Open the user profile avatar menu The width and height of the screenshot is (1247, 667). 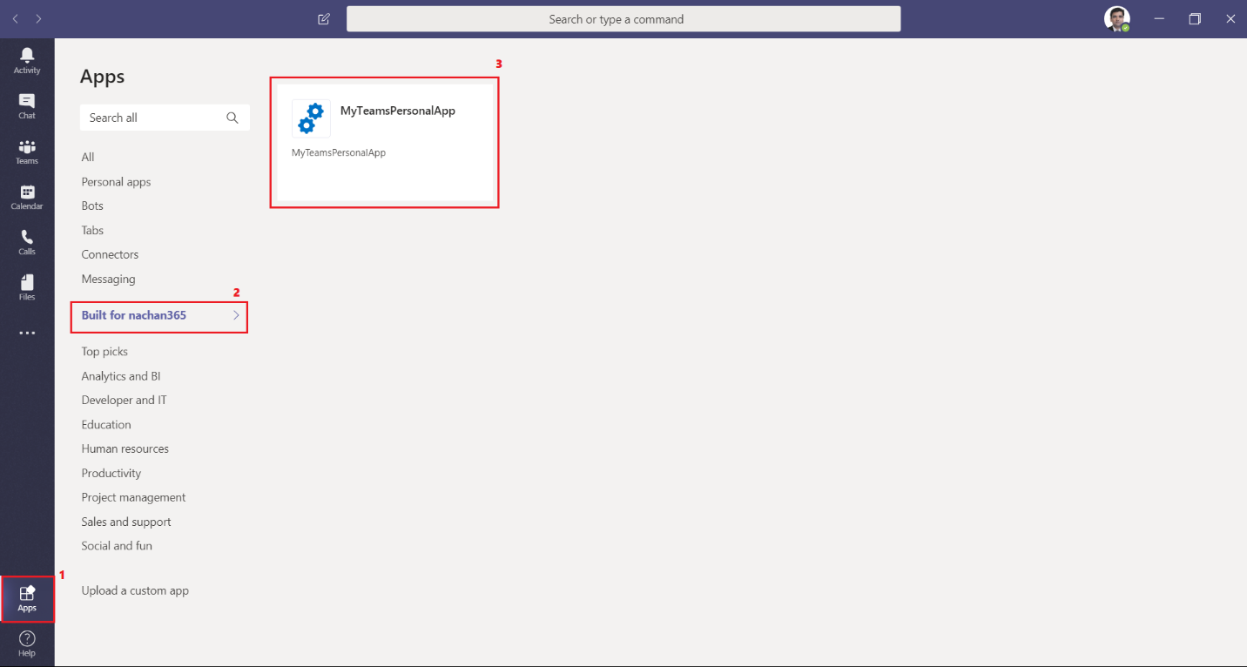1116,19
